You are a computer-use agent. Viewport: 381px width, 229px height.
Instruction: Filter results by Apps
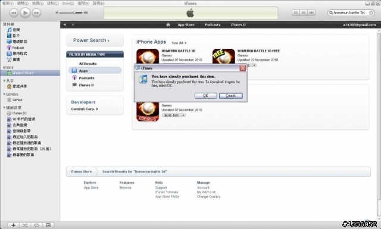[95, 71]
